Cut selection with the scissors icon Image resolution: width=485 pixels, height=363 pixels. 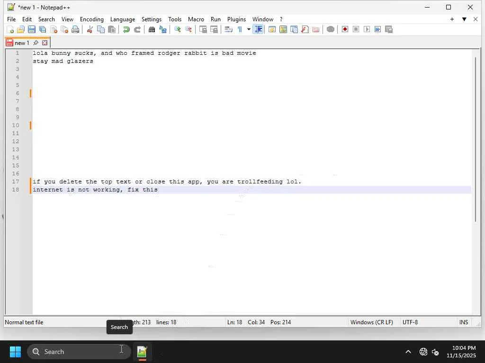(90, 29)
